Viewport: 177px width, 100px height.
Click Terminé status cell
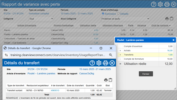pos(108,90)
